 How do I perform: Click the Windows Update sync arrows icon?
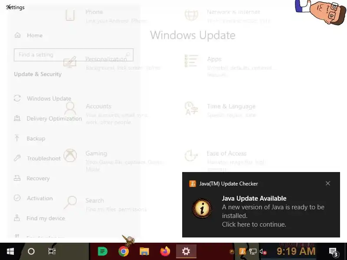(17, 98)
